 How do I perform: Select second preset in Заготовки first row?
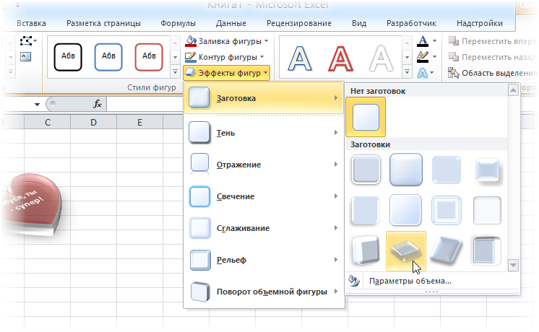(x=406, y=170)
